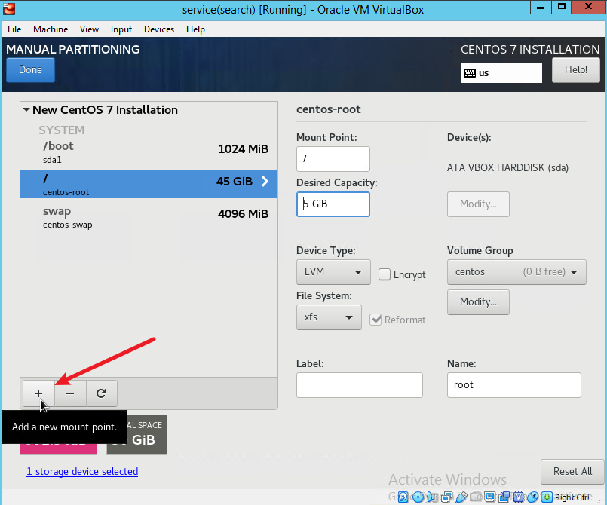Toggle the Encrypt checkbox
This screenshot has height=505, width=607.
click(x=385, y=274)
